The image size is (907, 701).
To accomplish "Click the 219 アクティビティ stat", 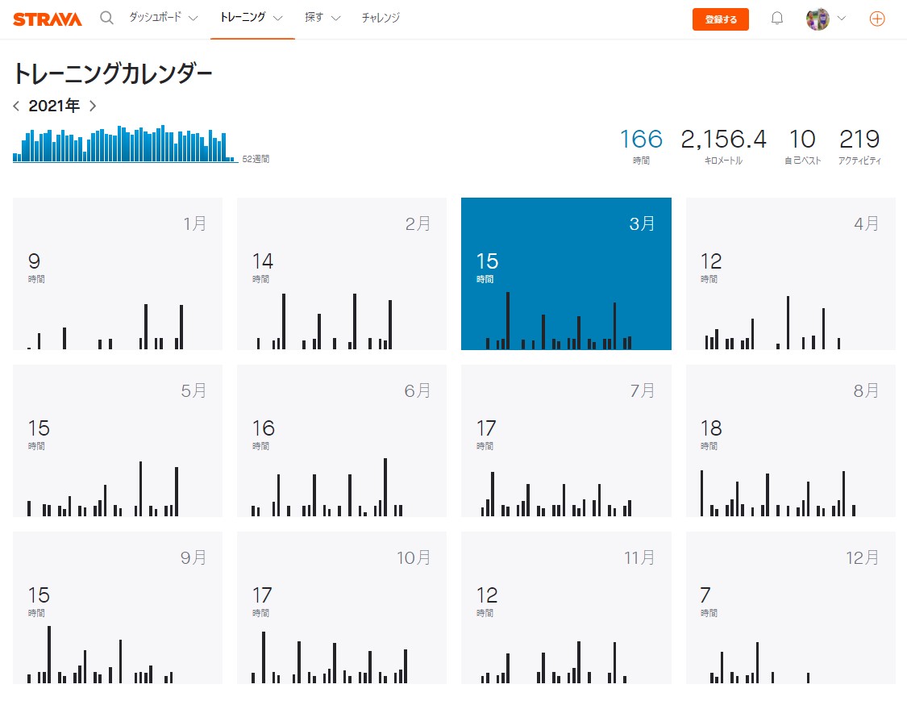I will pyautogui.click(x=859, y=146).
